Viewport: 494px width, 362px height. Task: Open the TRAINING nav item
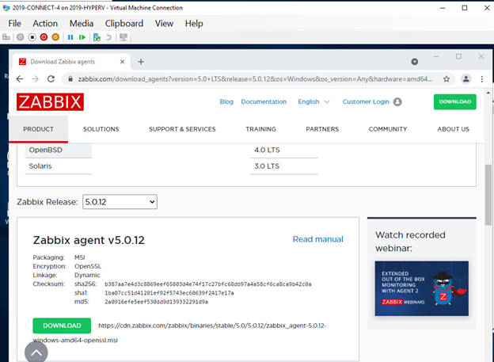click(x=261, y=129)
